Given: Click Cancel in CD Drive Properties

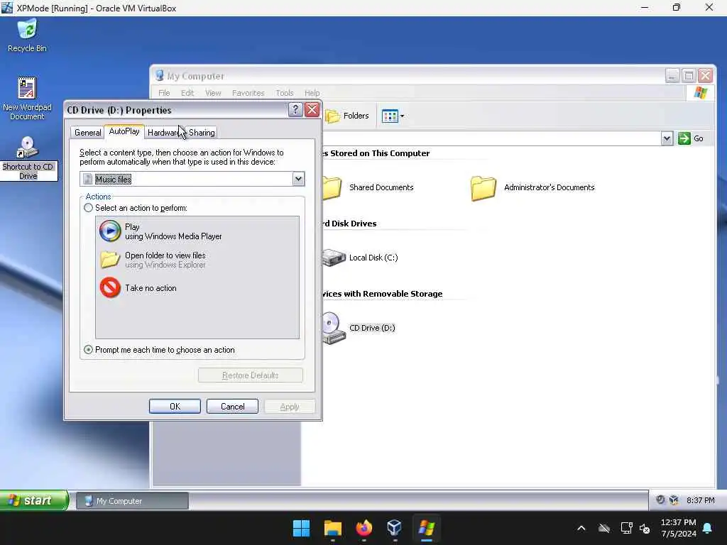Looking at the screenshot, I should (232, 407).
